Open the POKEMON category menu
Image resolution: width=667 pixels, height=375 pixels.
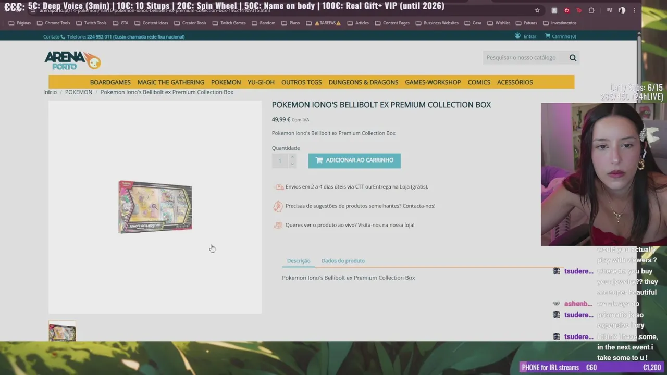click(x=226, y=82)
